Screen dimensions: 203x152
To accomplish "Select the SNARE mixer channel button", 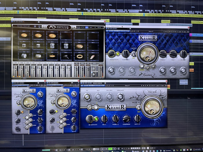I will (21, 63).
